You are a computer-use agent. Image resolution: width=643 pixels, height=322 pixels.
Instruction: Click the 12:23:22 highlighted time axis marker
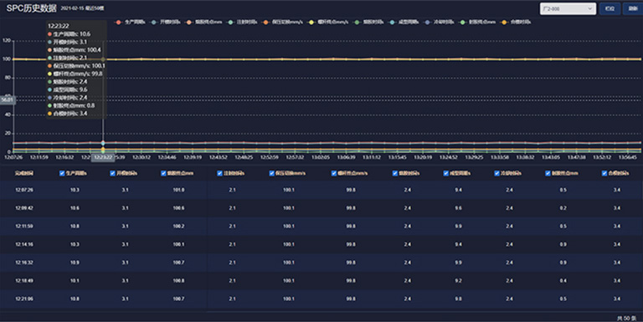tap(103, 157)
